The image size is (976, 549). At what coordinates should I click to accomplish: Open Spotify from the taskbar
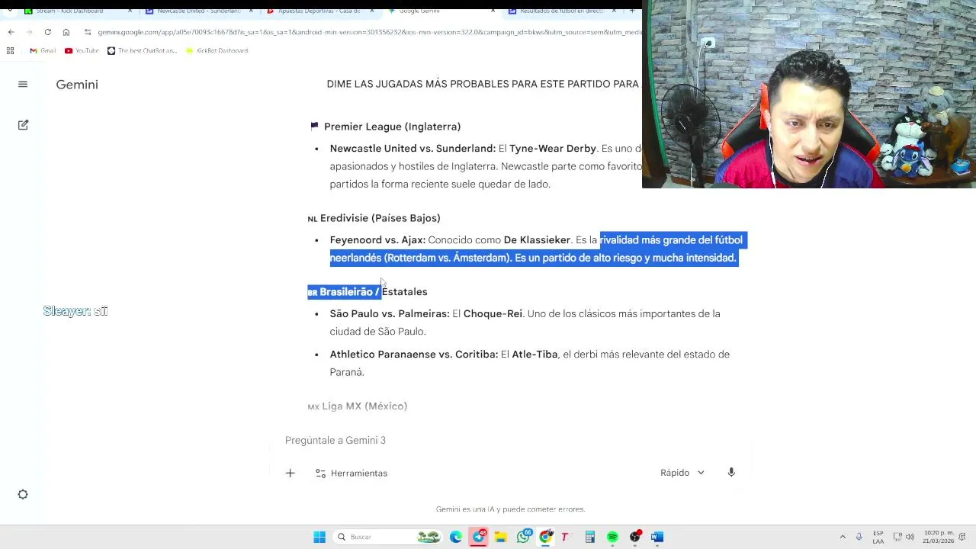[612, 537]
